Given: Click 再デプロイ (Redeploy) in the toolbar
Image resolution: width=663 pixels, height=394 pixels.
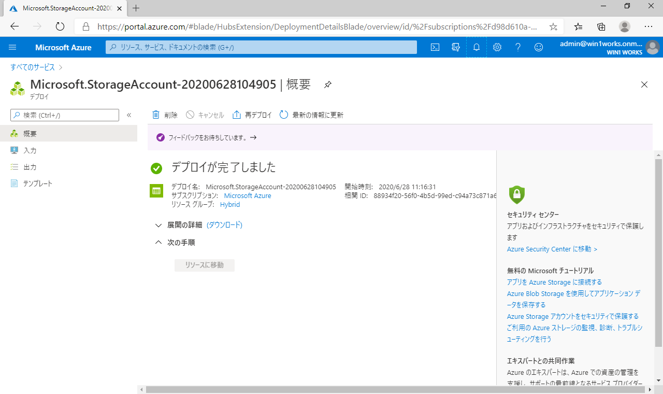Looking at the screenshot, I should pos(252,115).
